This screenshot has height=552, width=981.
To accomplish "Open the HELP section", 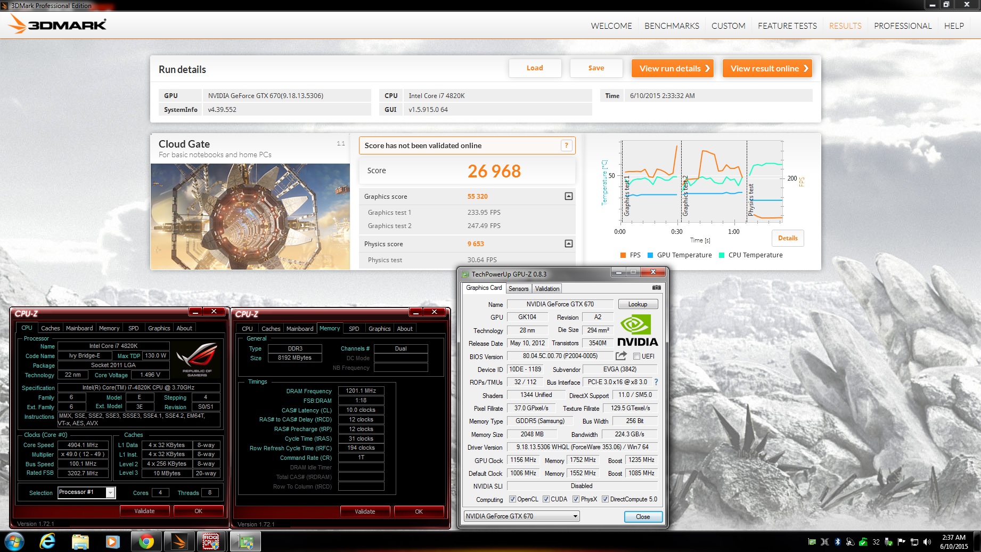I will click(x=954, y=26).
